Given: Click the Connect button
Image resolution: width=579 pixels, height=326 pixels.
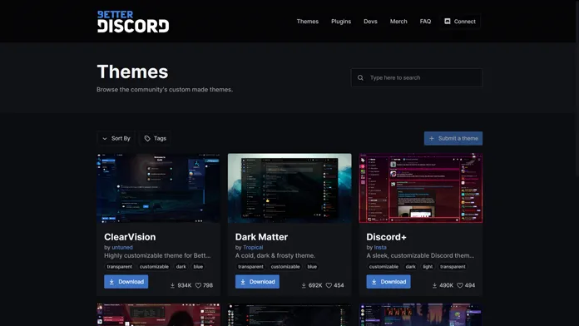Looking at the screenshot, I should 460,22.
